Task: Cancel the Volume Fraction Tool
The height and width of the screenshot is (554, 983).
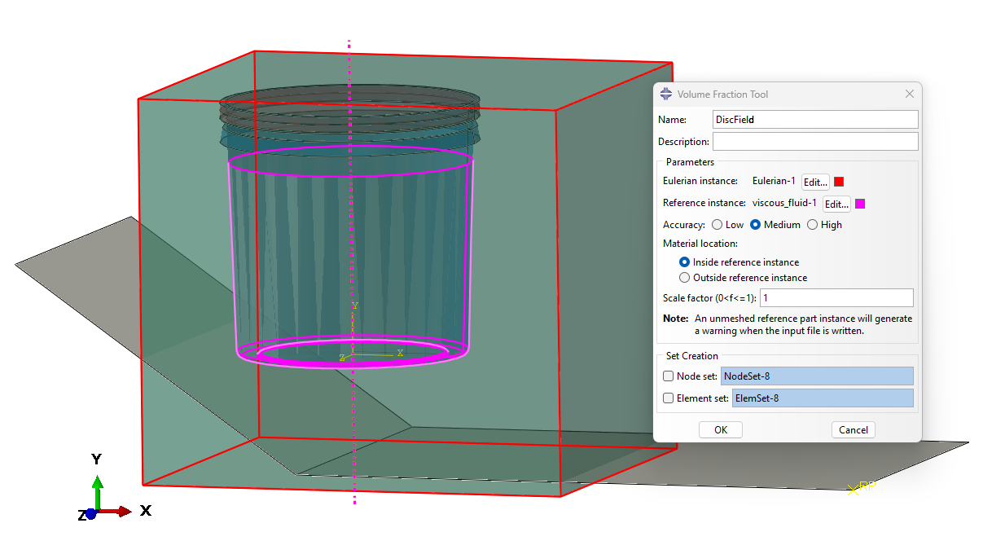Action: click(x=853, y=430)
